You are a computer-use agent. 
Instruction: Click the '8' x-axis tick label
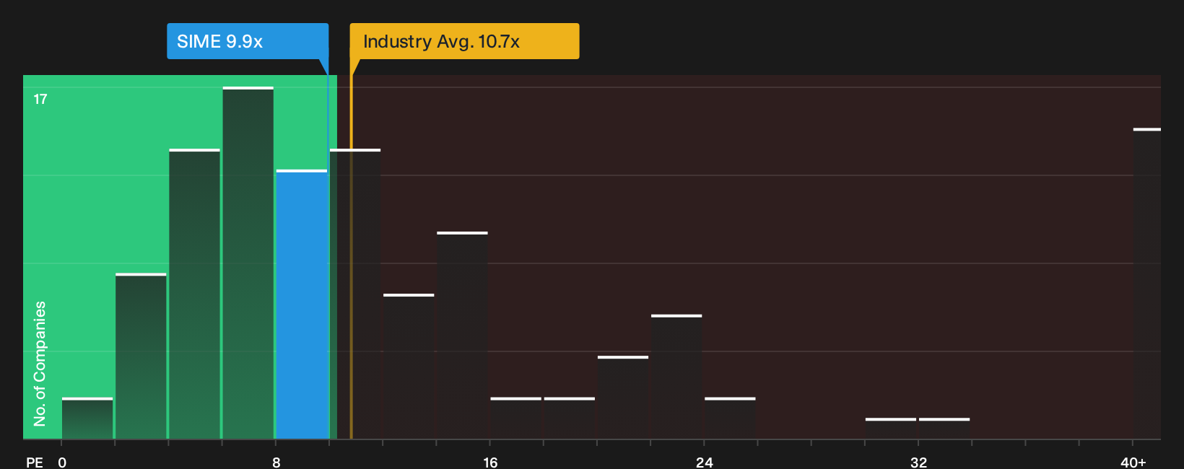277,462
